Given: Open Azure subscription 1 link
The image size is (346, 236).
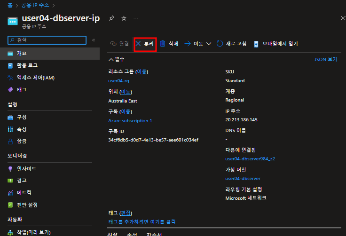Looking at the screenshot, I should coord(130,120).
